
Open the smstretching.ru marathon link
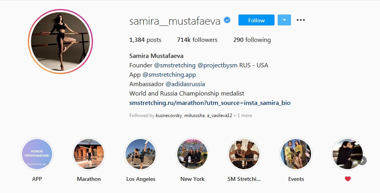coord(210,103)
